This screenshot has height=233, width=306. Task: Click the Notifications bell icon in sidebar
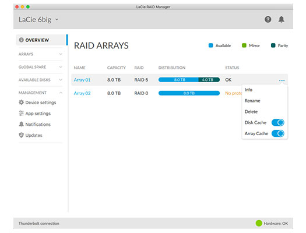(21, 124)
